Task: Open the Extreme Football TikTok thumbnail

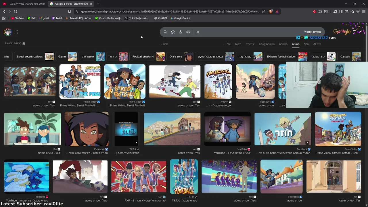Action: (184, 177)
